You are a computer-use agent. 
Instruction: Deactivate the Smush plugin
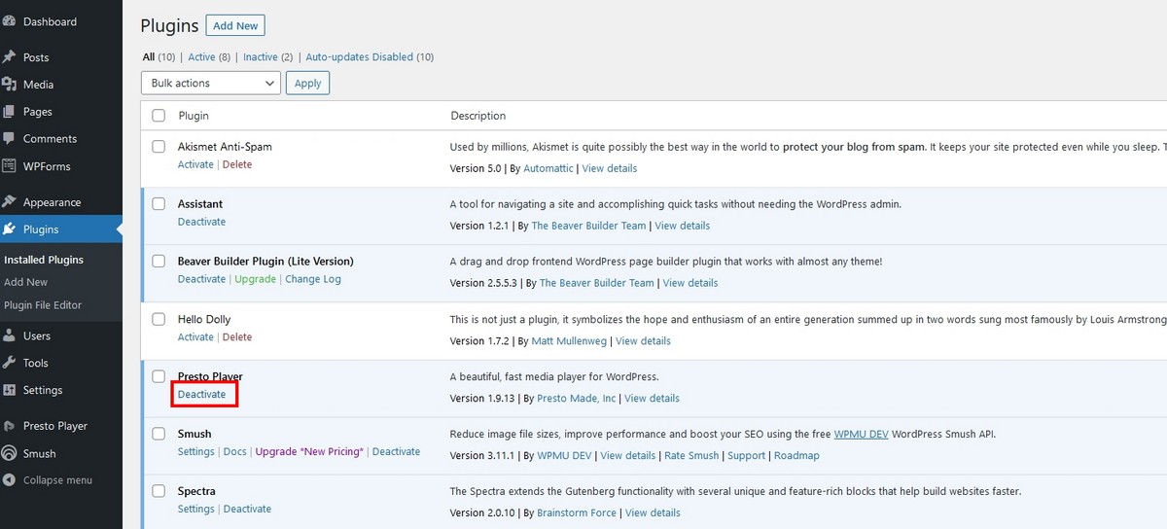(x=396, y=451)
